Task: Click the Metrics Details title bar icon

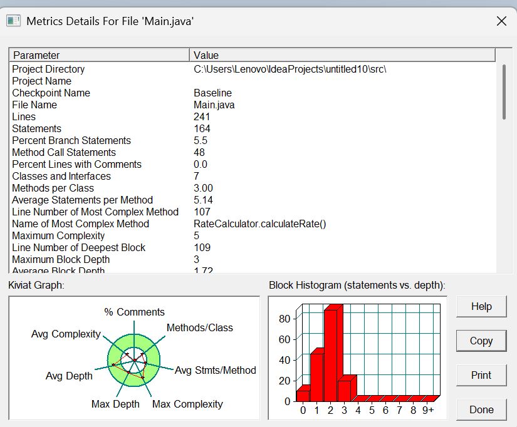Action: [13, 21]
